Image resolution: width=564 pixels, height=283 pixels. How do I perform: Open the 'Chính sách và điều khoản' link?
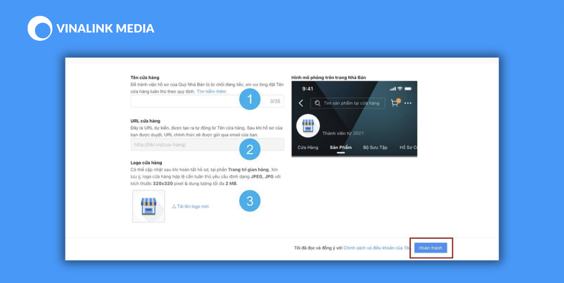377,248
